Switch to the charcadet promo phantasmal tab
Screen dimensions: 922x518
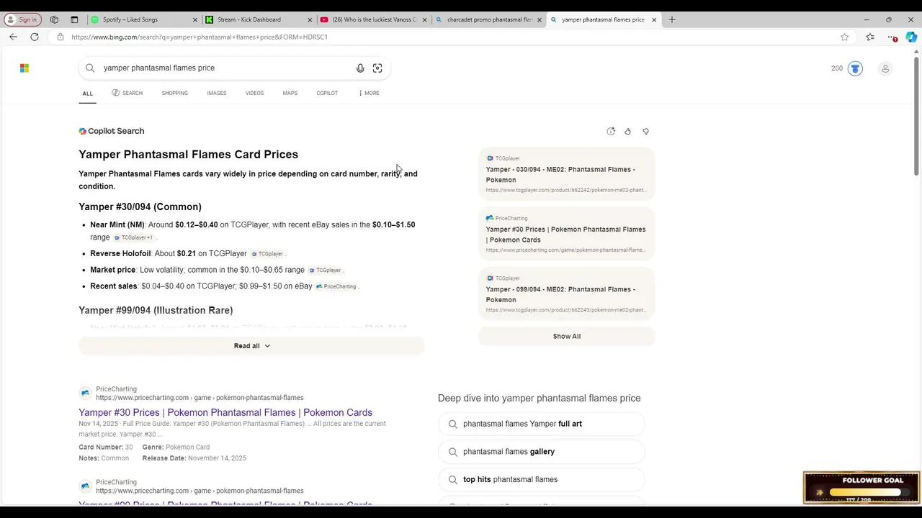click(488, 19)
